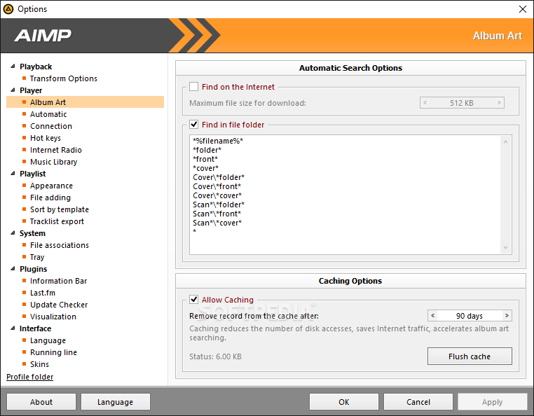Close the Options window
Viewport: 534px width, 416px height.
(x=522, y=9)
